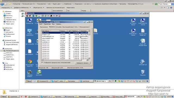Switch to Приложения tab

[x=44, y=27]
